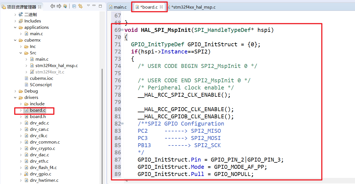Expand the drv_dac.c node
The width and height of the screenshot is (355, 184).
(21, 155)
